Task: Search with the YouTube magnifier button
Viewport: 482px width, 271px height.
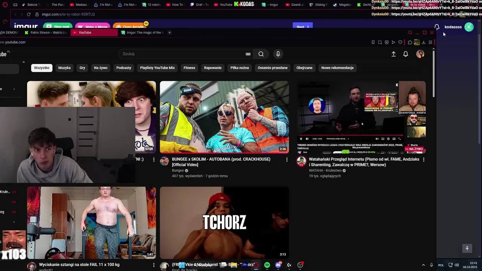Action: pyautogui.click(x=261, y=54)
